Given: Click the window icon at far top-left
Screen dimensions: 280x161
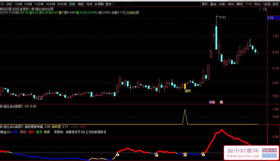Looking at the screenshot, I should coord(2,4).
